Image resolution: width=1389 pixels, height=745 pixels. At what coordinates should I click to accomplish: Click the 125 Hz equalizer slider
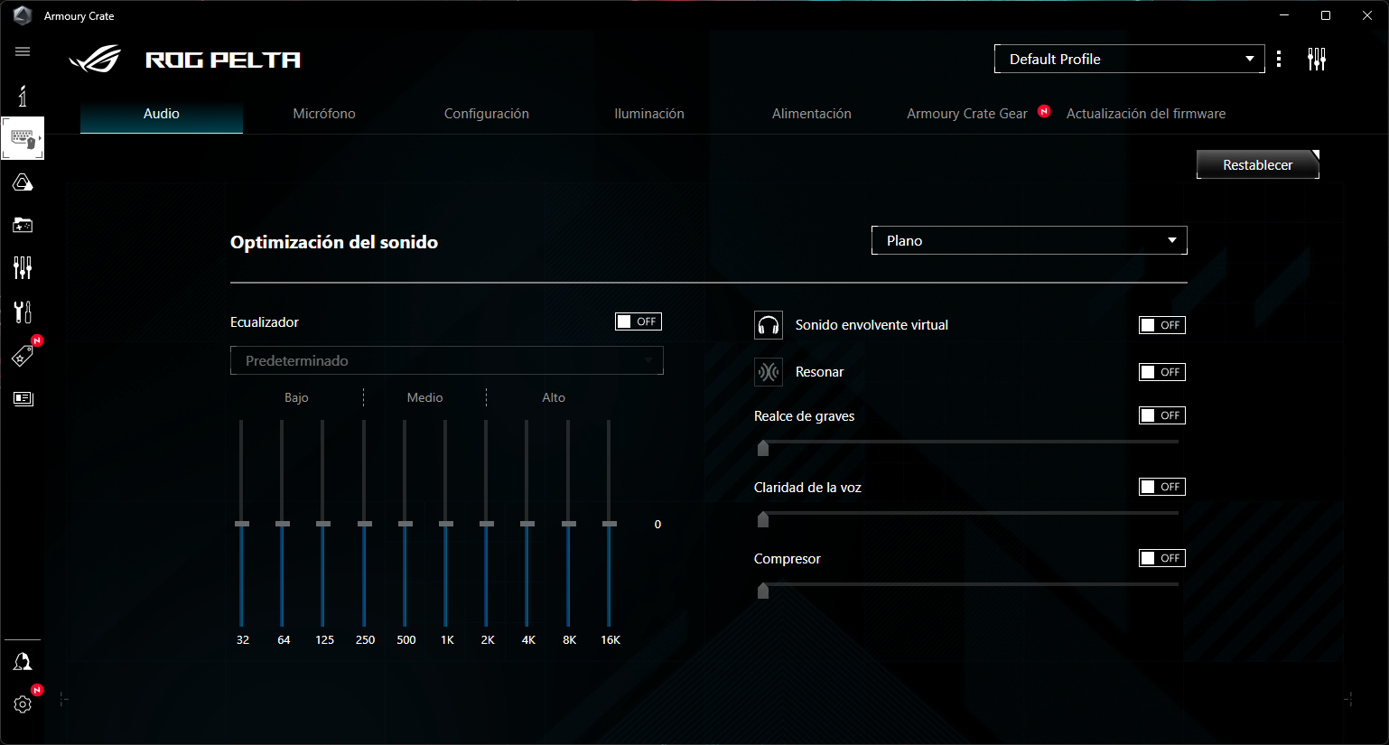(323, 524)
